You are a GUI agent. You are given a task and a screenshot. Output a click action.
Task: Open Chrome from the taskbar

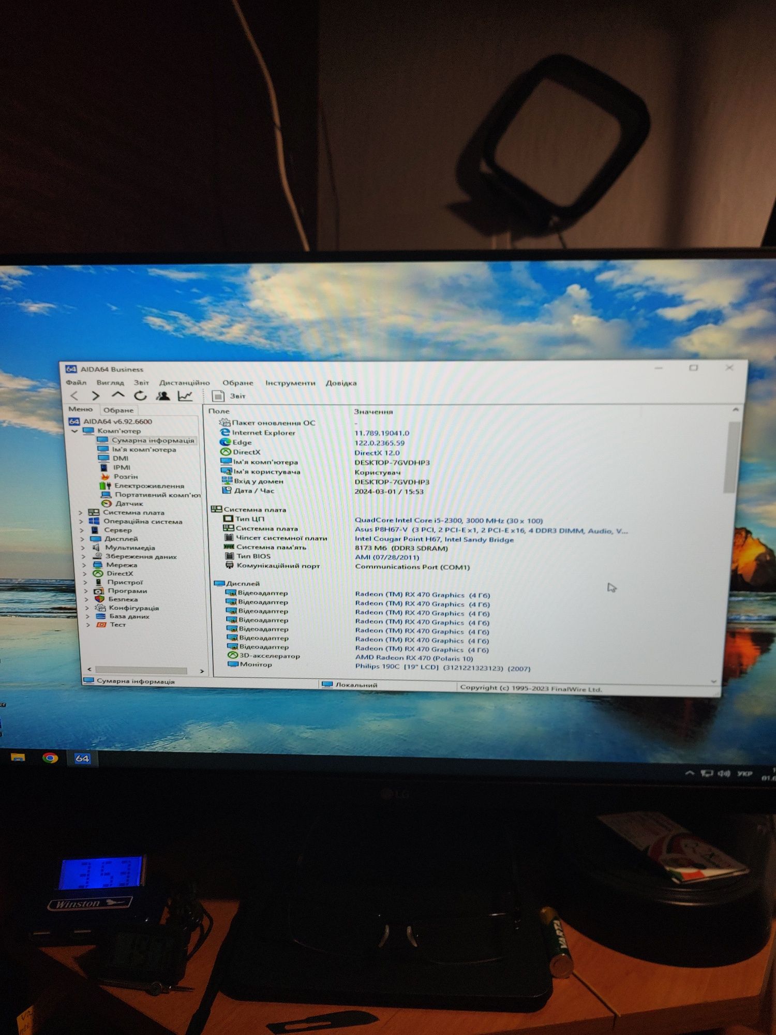click(x=50, y=758)
